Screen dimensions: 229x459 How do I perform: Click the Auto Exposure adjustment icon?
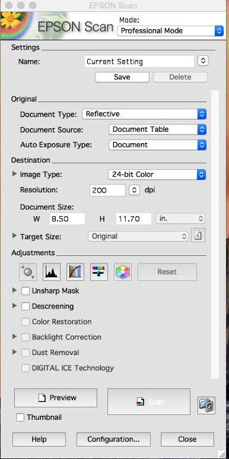[28, 271]
